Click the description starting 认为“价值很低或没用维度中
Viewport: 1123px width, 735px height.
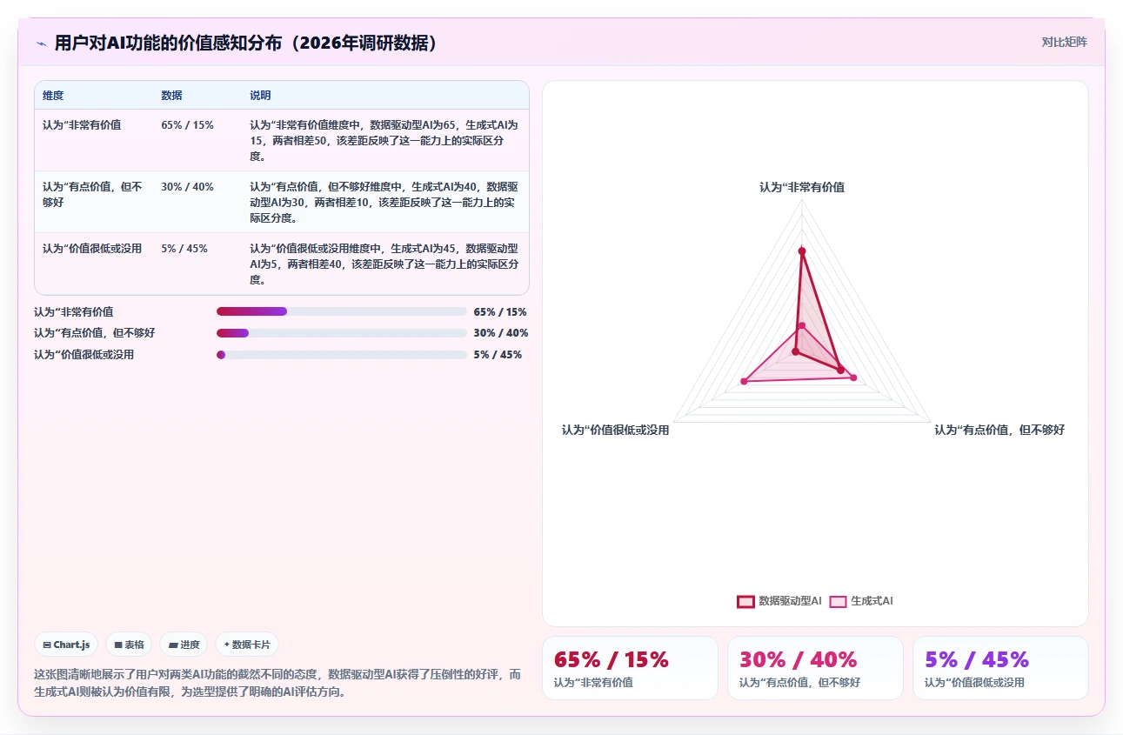click(x=384, y=264)
